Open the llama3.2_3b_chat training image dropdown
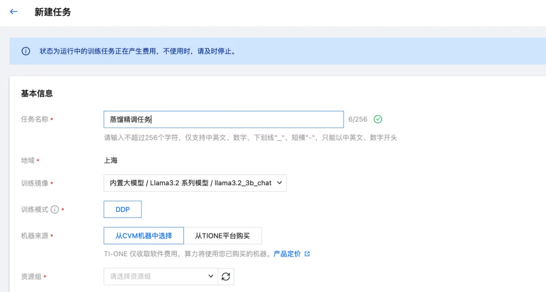This screenshot has height=292, width=546. click(195, 183)
